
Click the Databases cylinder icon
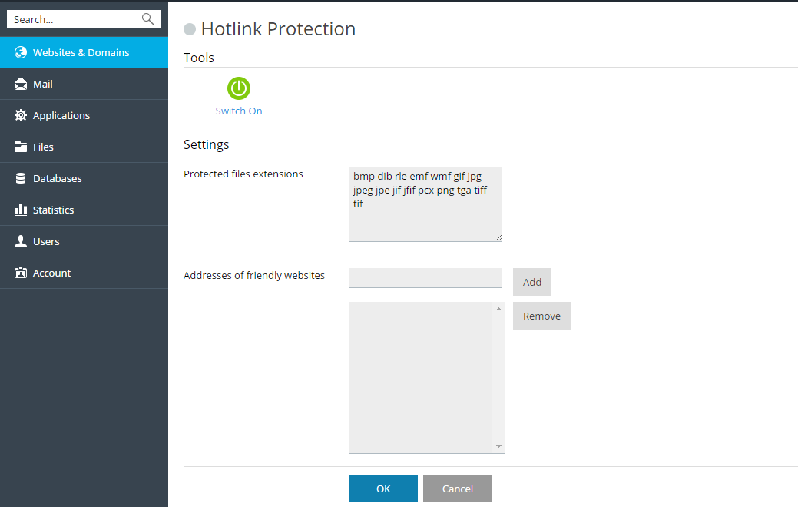[21, 179]
